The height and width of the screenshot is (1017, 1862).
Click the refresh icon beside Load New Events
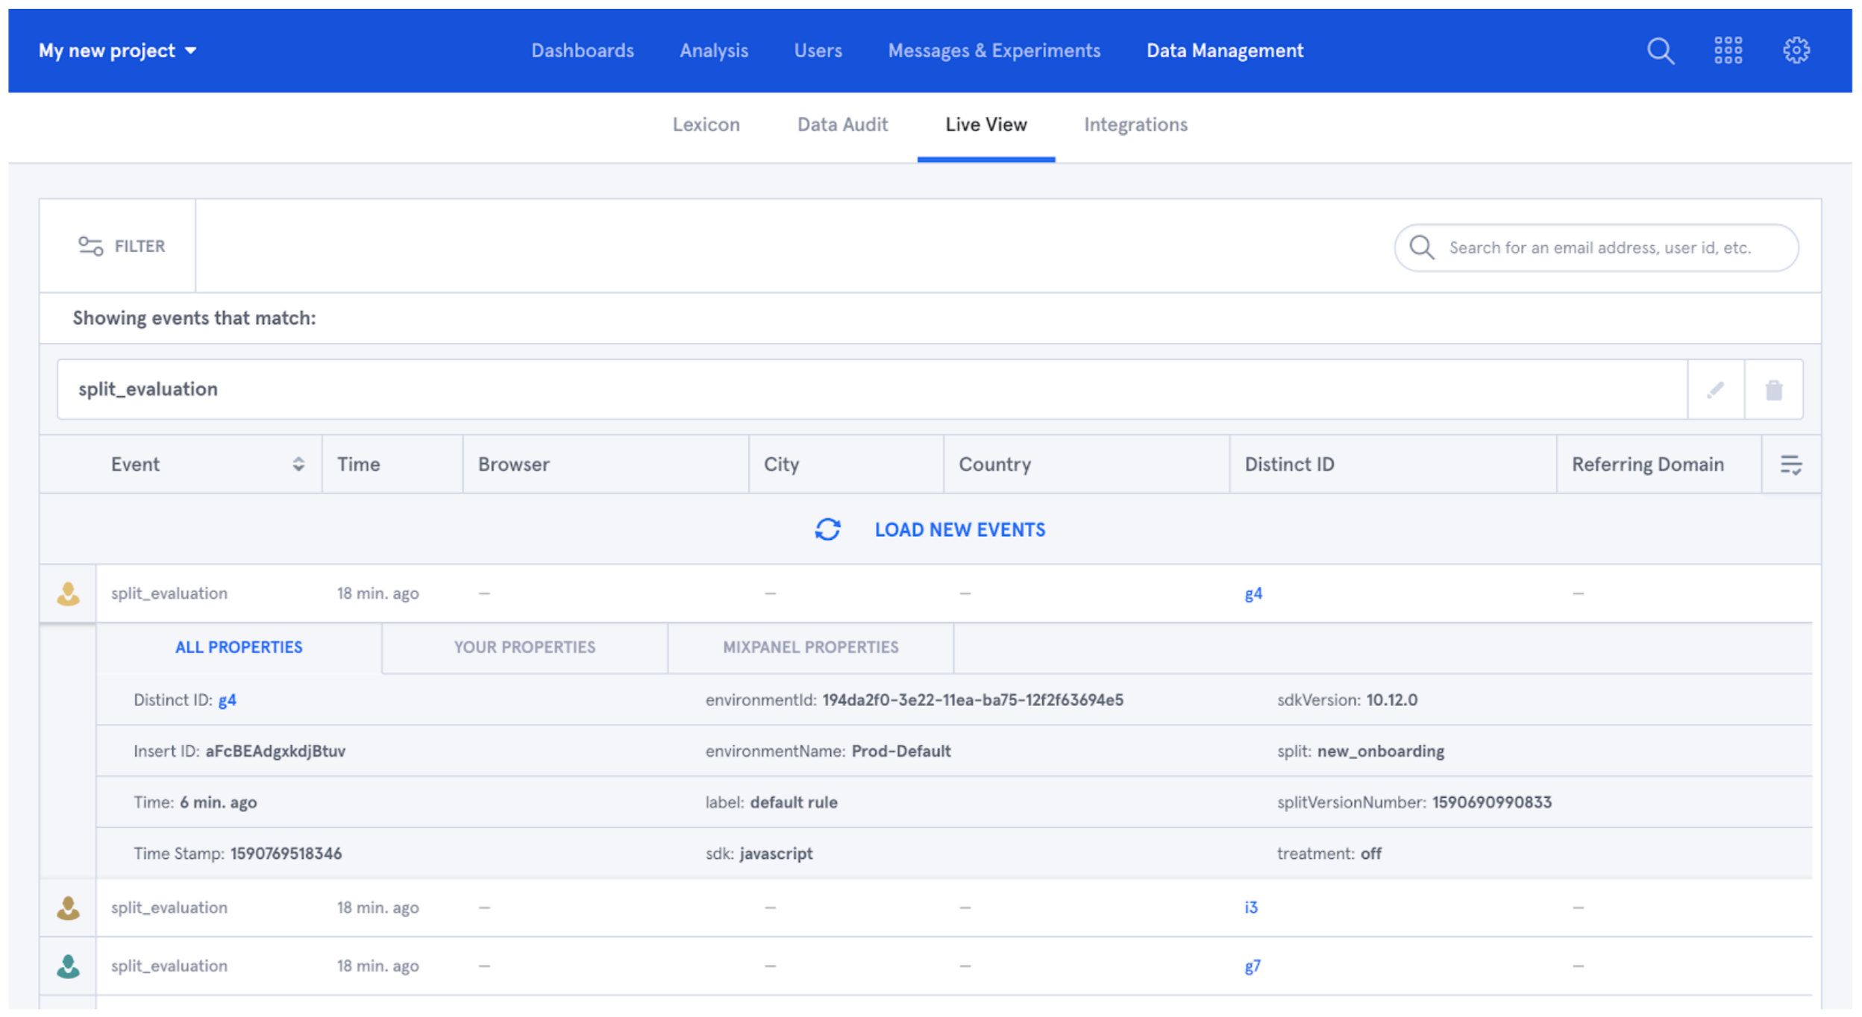click(827, 529)
